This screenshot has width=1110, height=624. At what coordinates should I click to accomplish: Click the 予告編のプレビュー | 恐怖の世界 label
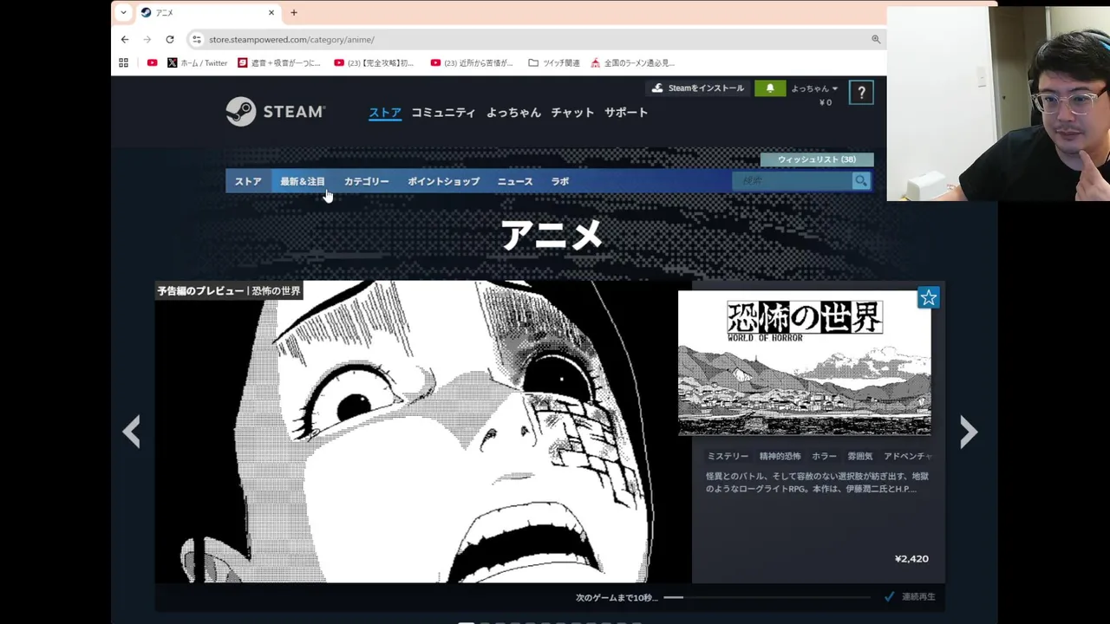tap(229, 291)
